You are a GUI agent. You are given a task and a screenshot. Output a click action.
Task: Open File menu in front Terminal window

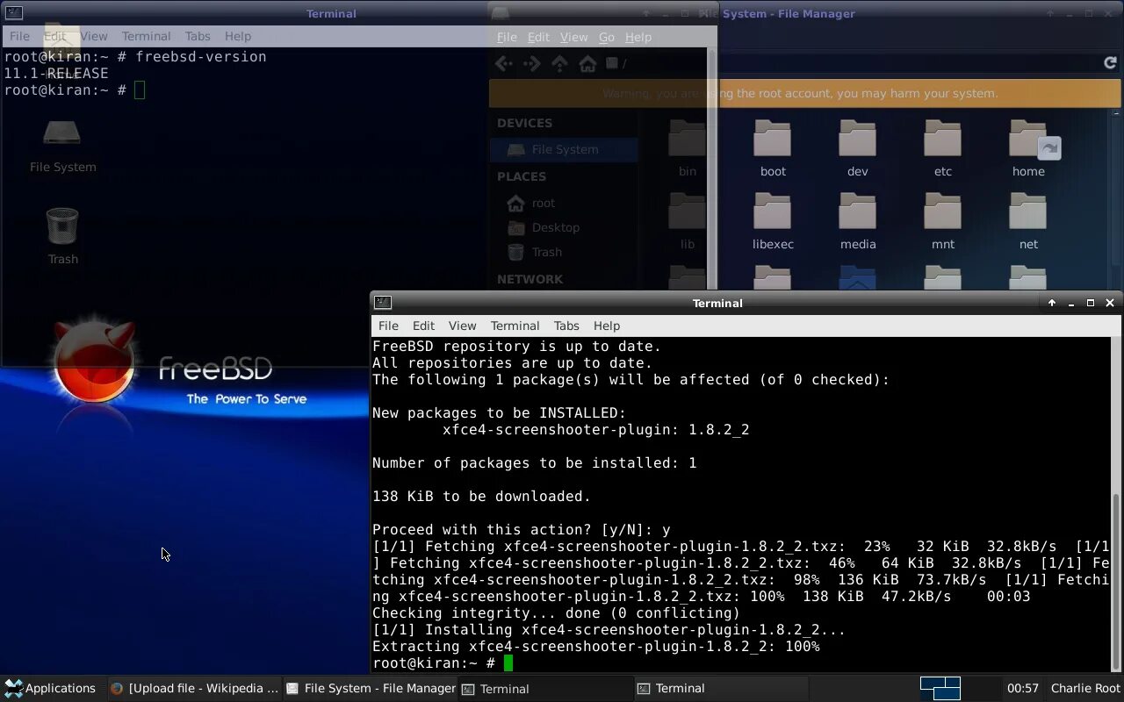(x=388, y=326)
